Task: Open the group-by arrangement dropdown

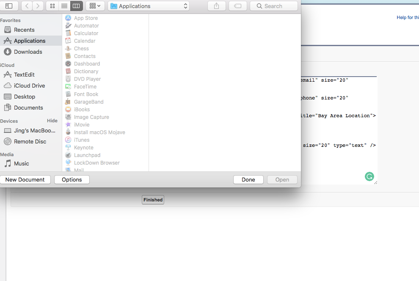Action: pos(95,6)
